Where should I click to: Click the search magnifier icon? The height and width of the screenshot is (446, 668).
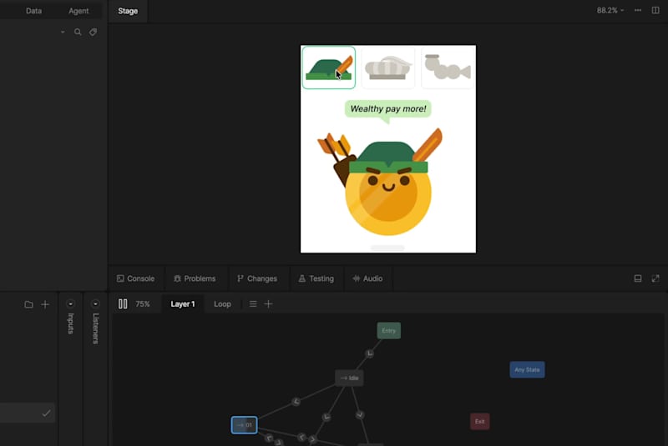pos(78,32)
